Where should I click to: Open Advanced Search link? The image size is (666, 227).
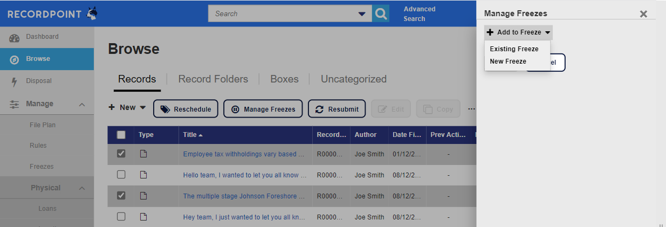click(419, 13)
